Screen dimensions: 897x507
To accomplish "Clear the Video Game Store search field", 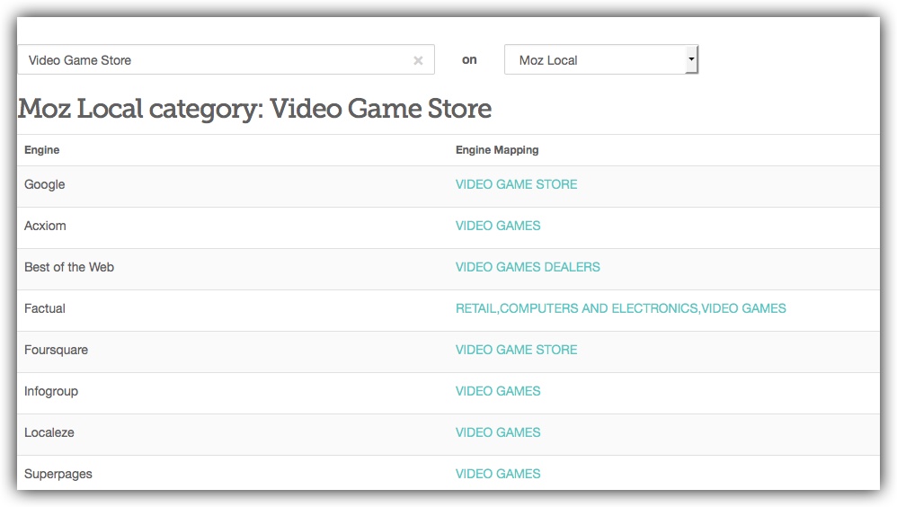I will coord(418,60).
